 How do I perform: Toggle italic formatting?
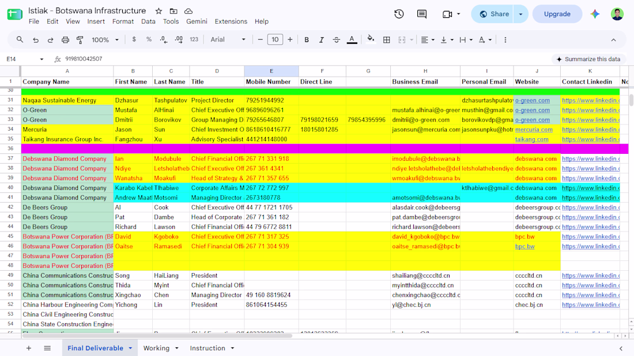321,40
